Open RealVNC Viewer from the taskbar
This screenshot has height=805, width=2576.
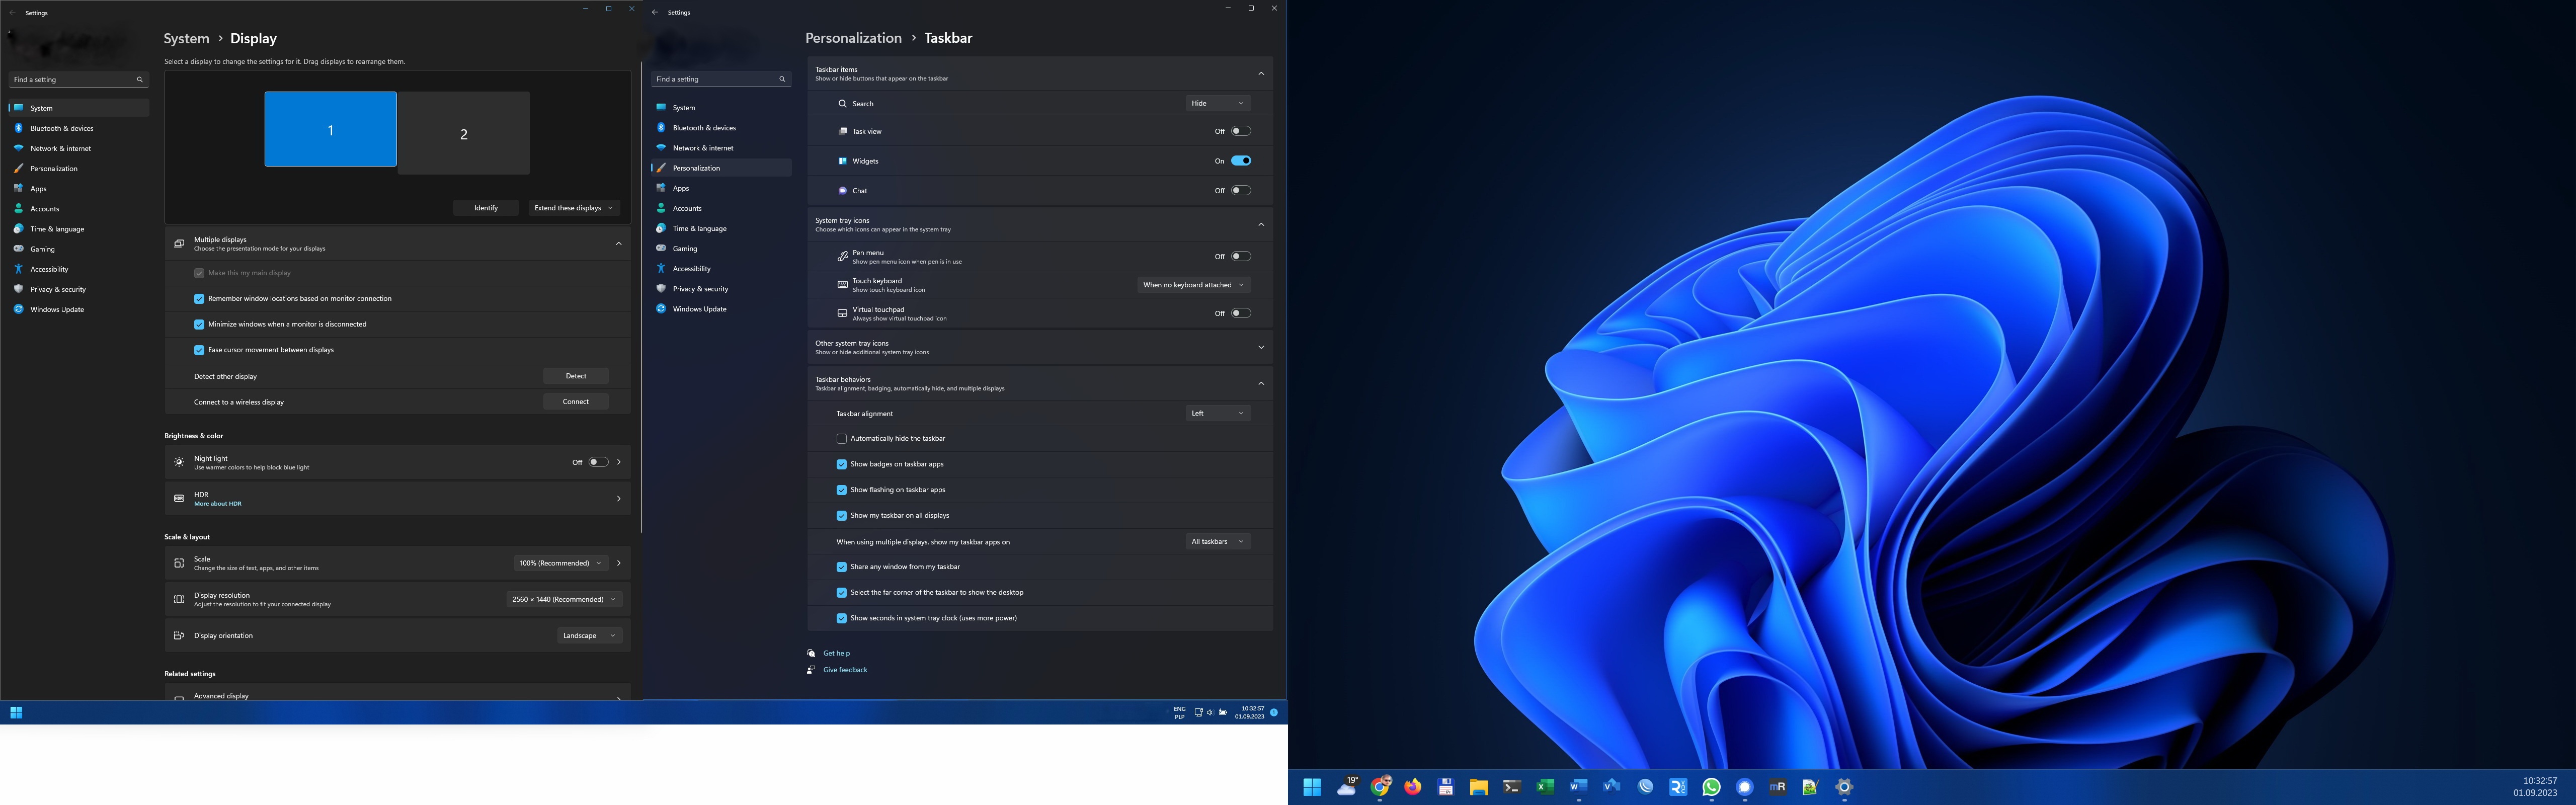pos(1678,787)
